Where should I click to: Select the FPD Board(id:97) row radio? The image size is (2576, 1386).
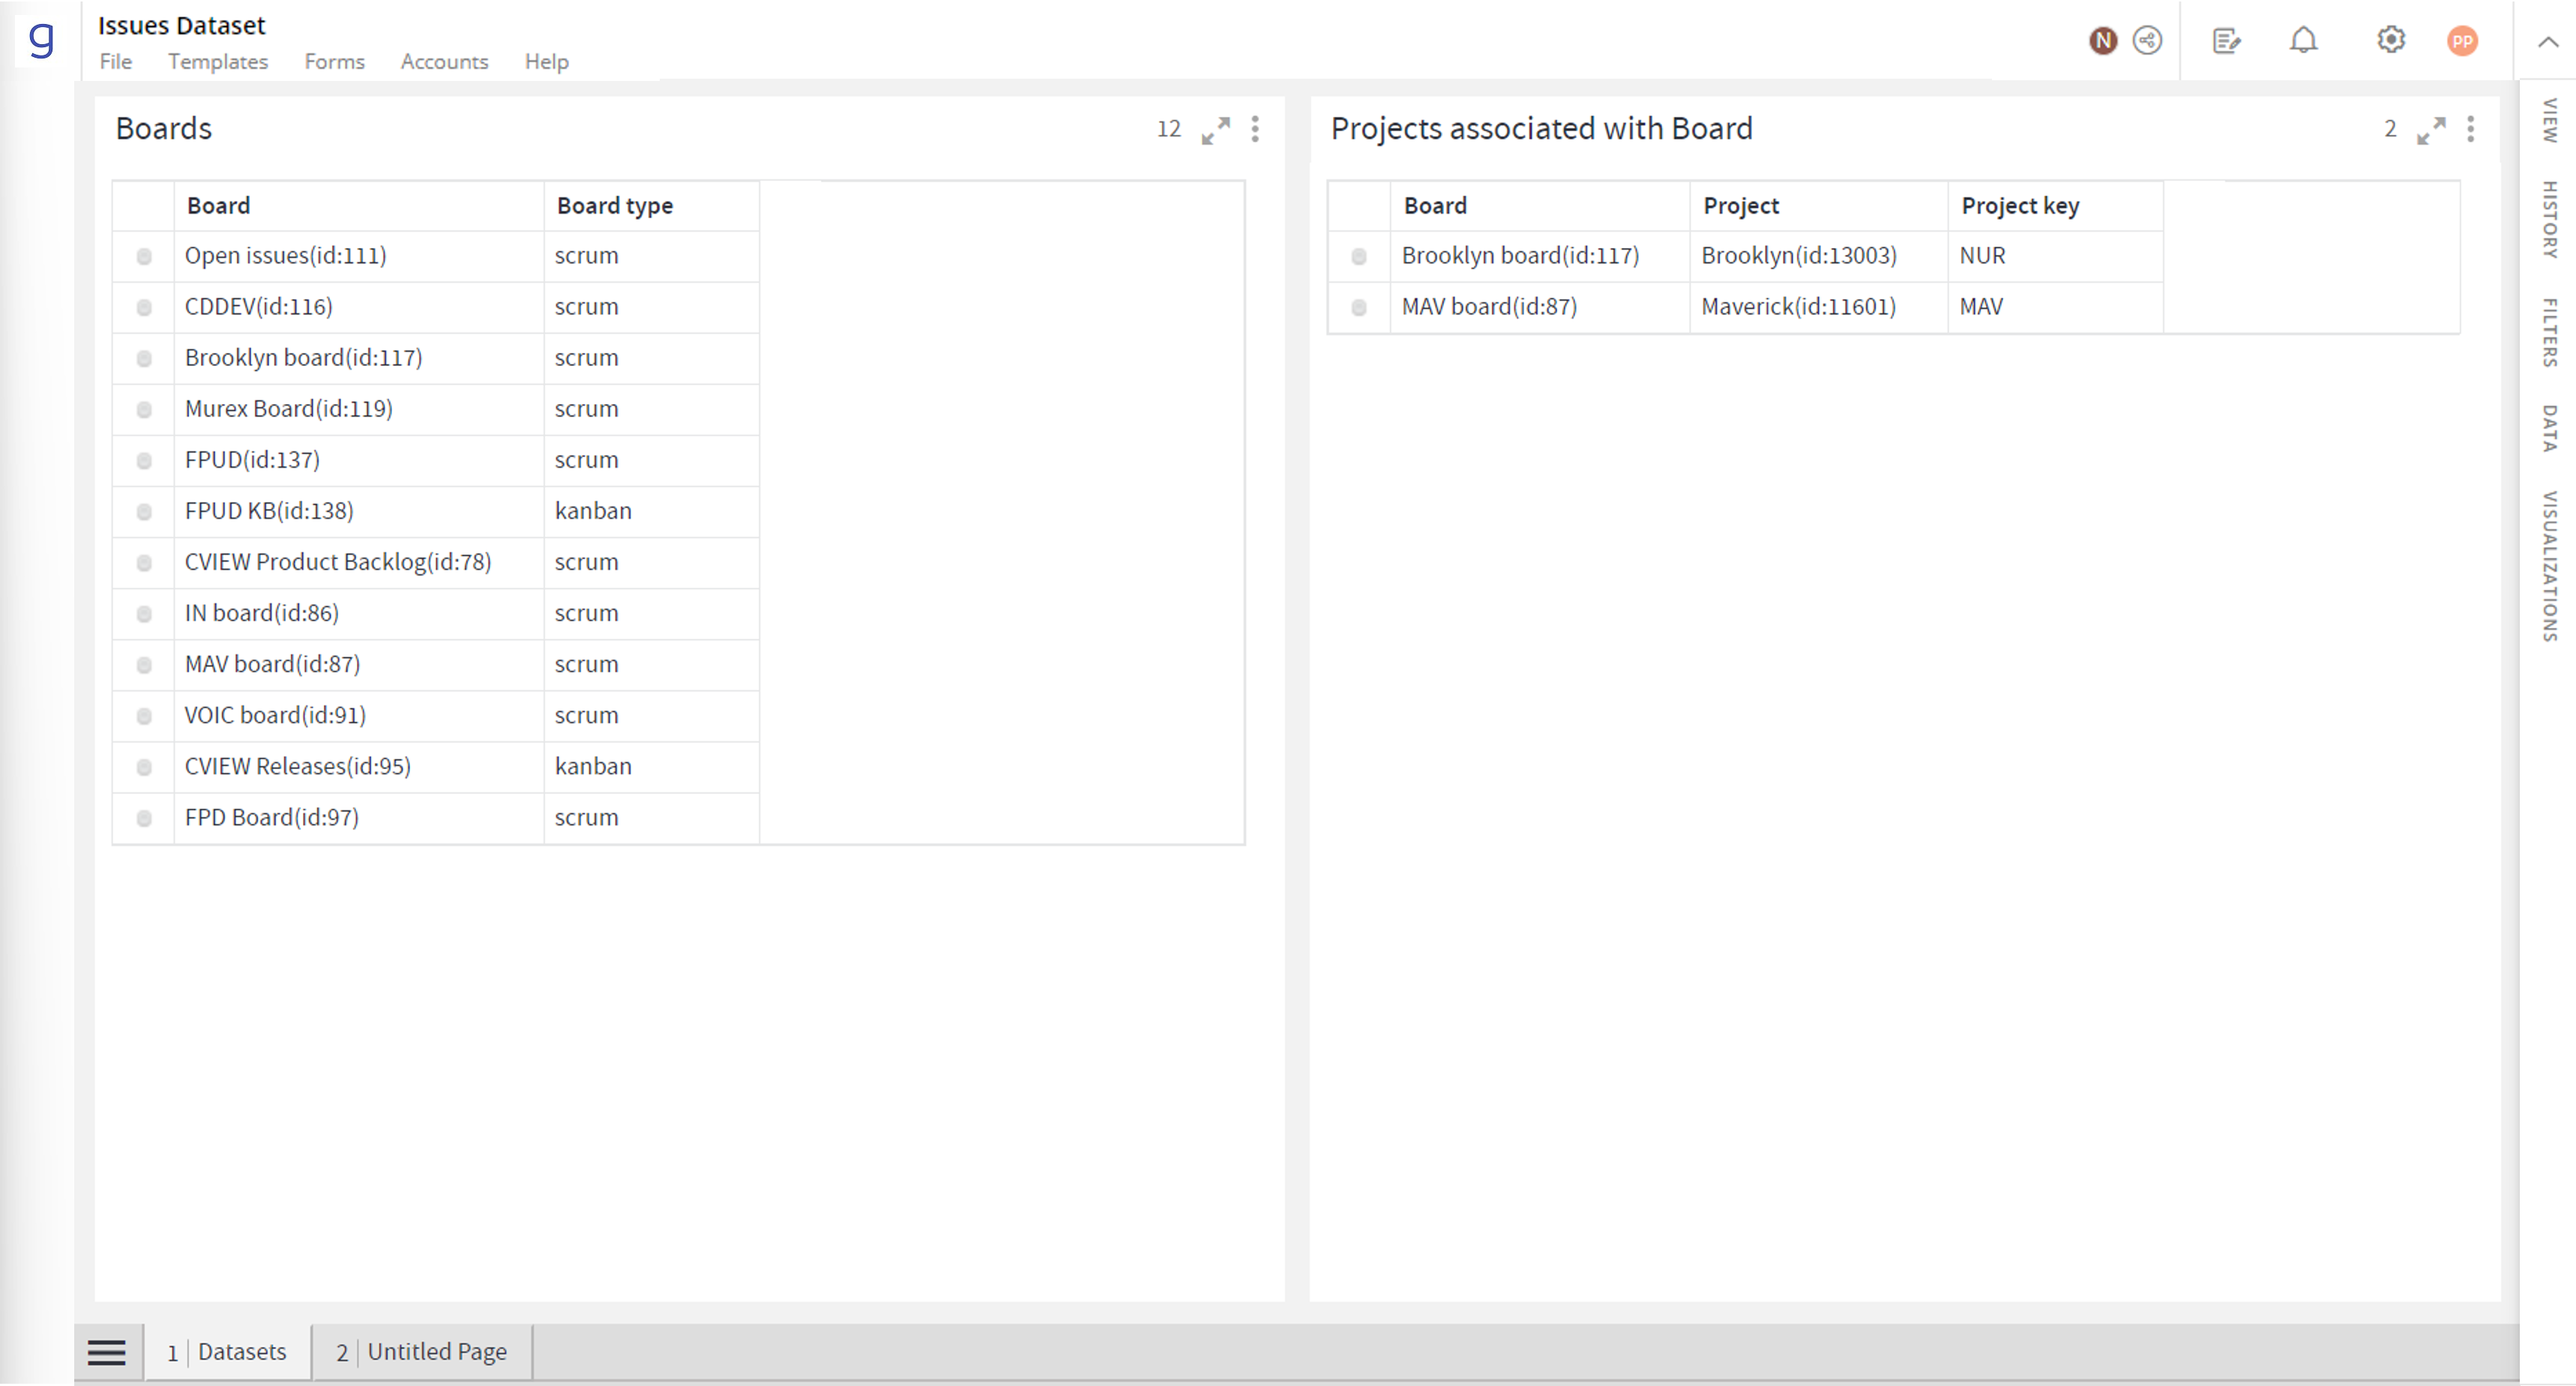144,818
